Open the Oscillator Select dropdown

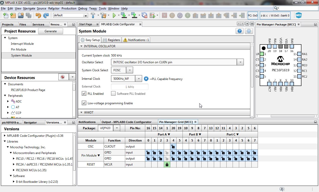tap(240, 62)
